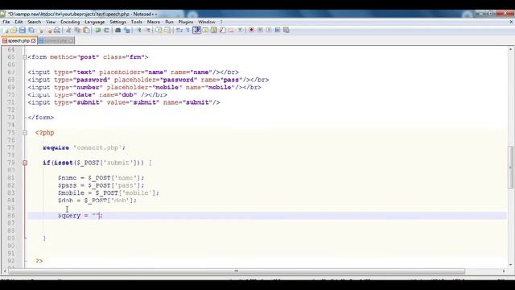
Task: Click the closing </form> tag line
Action: tap(41, 118)
